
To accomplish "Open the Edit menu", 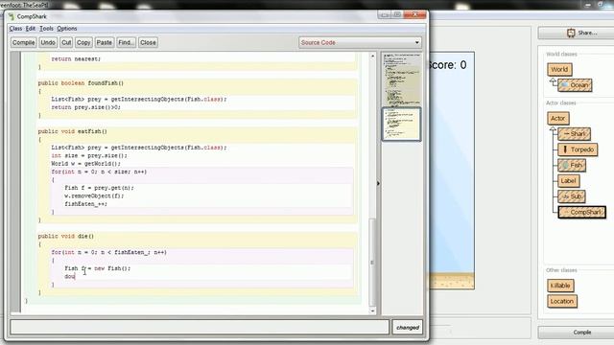I will [31, 29].
